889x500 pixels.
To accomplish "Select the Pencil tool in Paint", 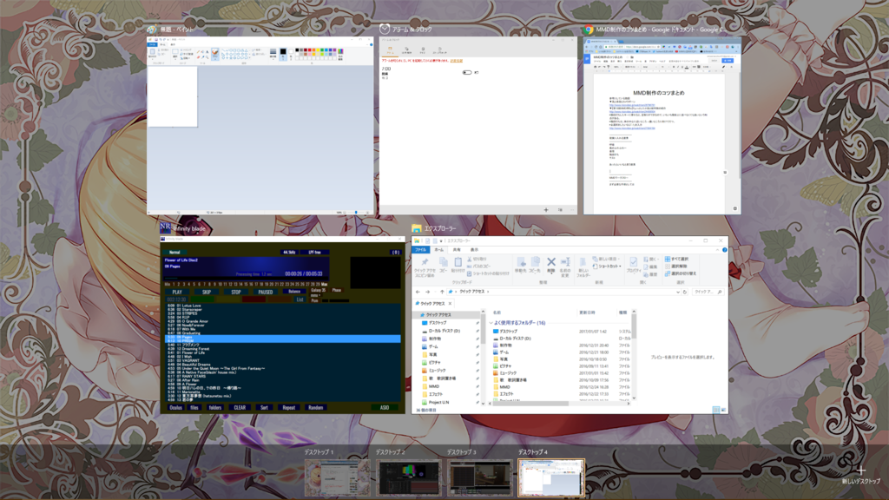I will pos(199,51).
